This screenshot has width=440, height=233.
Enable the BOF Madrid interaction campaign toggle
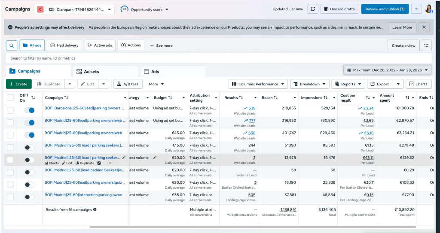coord(29,197)
